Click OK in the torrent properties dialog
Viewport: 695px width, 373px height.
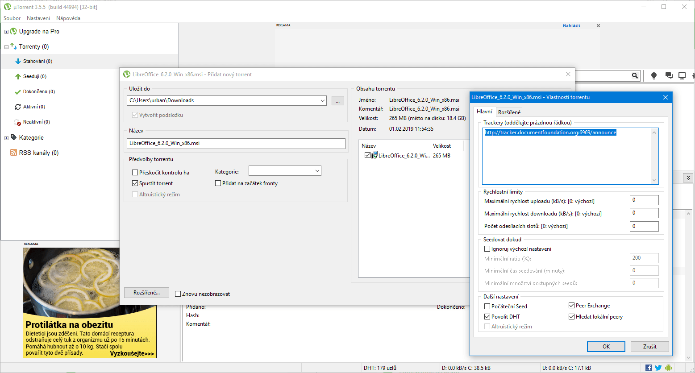coord(606,347)
